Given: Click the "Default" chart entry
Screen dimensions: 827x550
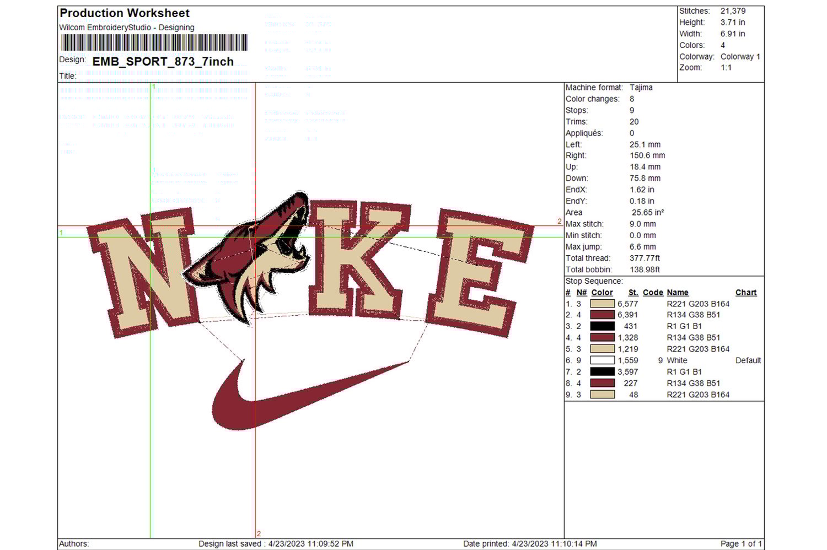Looking at the screenshot, I should pos(748,360).
